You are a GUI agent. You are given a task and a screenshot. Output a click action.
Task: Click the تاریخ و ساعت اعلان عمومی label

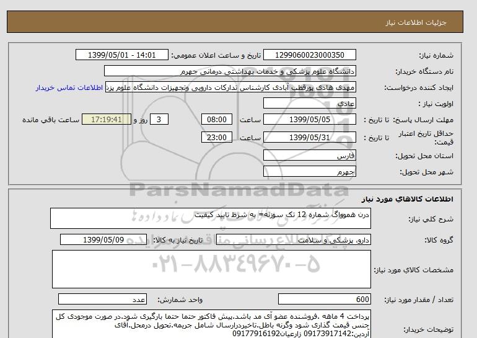216,55
